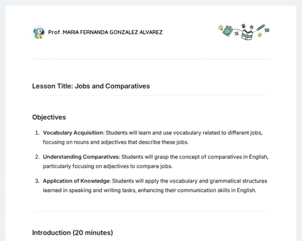Image resolution: width=302 pixels, height=241 pixels.
Task: Click the lightbulb left of the notepad
Action: click(x=220, y=28)
